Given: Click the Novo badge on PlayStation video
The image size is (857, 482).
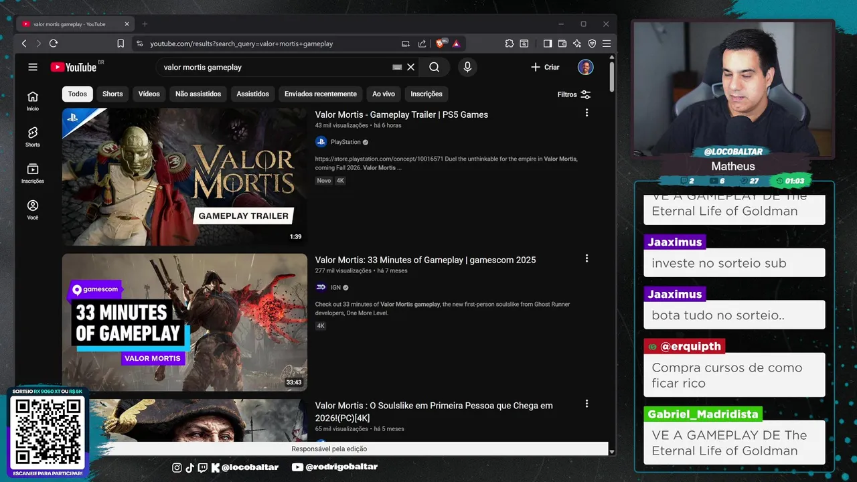Looking at the screenshot, I should pyautogui.click(x=324, y=181).
